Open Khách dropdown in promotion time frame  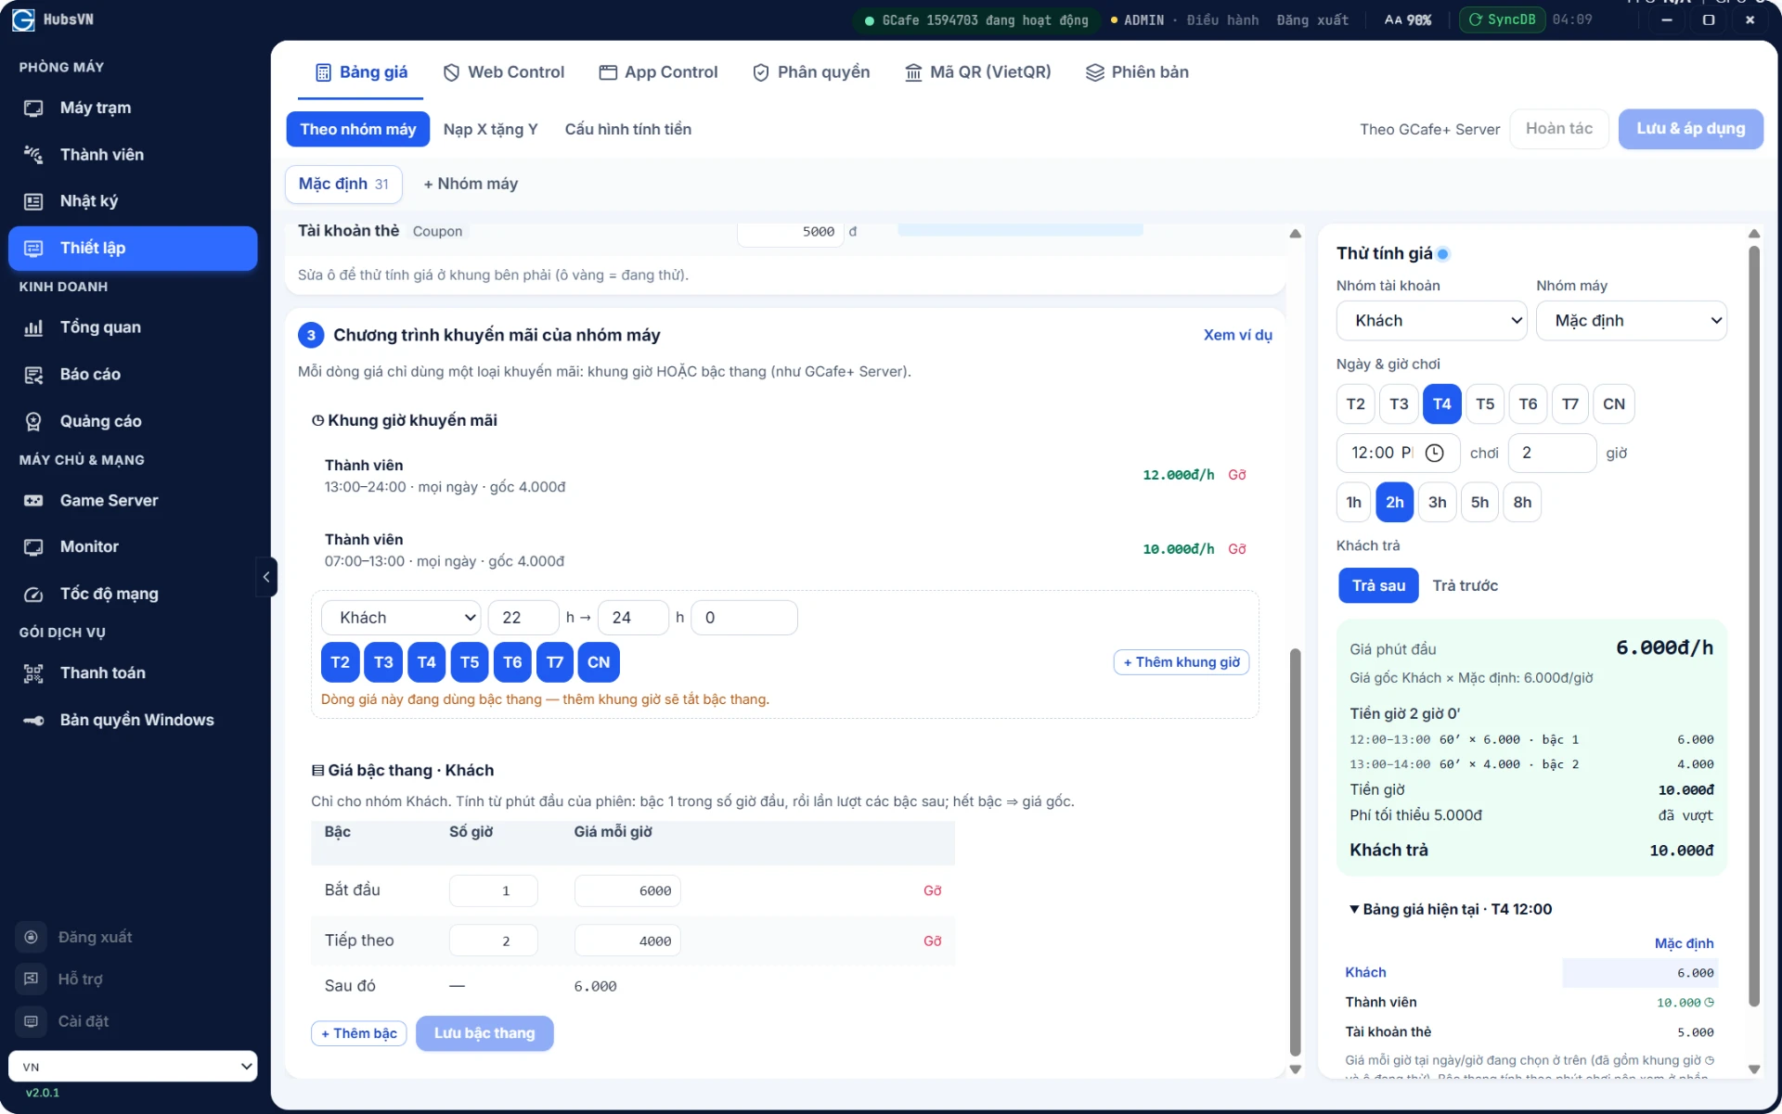pos(401,618)
